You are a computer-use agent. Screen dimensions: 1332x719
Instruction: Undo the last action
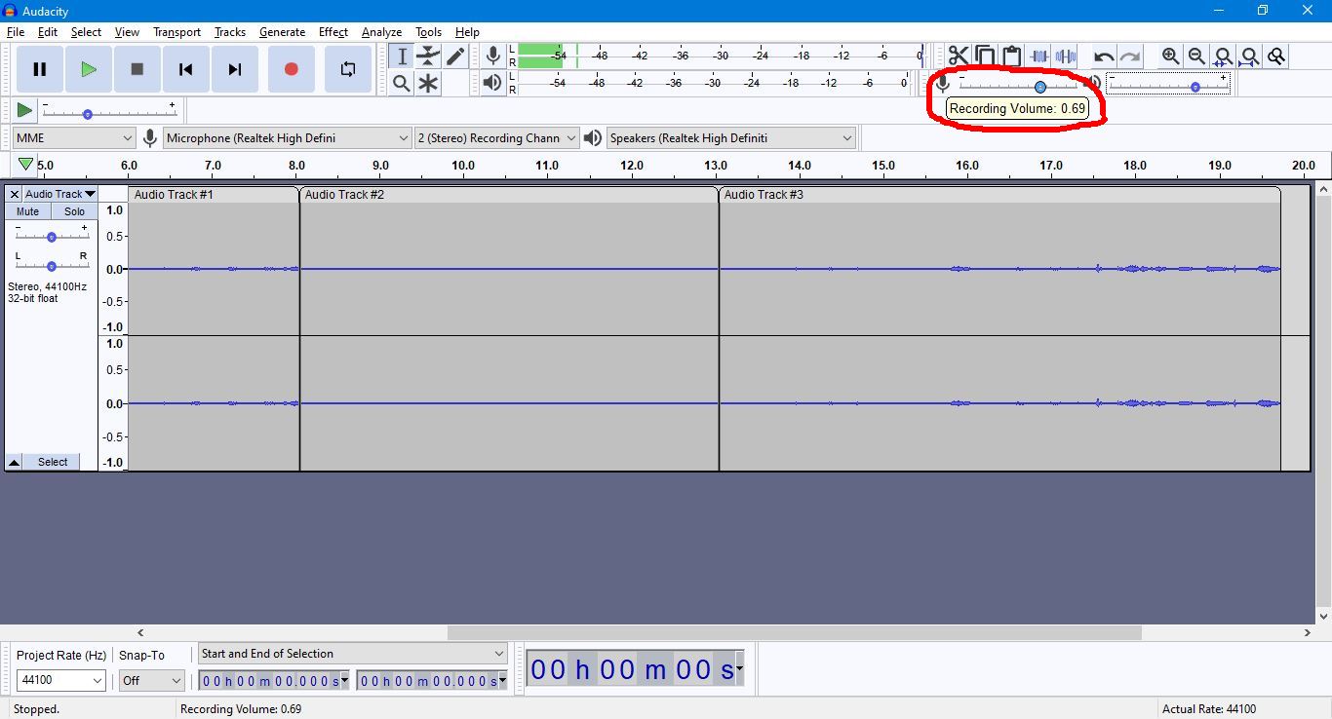(1104, 57)
